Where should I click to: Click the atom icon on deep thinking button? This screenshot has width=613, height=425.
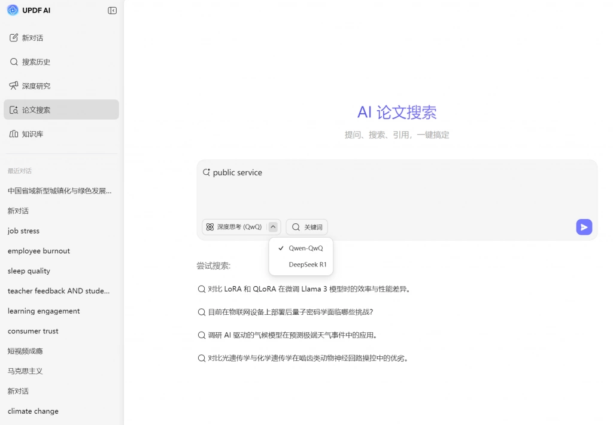click(x=210, y=227)
